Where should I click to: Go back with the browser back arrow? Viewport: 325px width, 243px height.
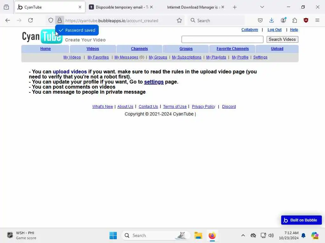click(x=8, y=20)
